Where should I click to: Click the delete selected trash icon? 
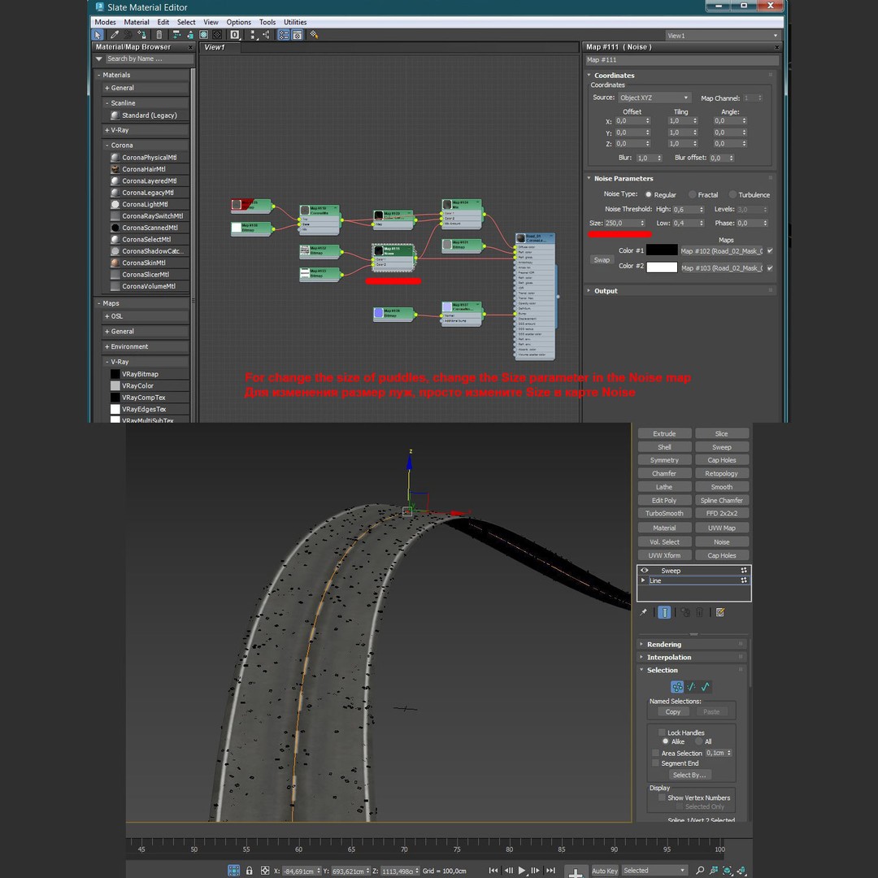point(159,35)
